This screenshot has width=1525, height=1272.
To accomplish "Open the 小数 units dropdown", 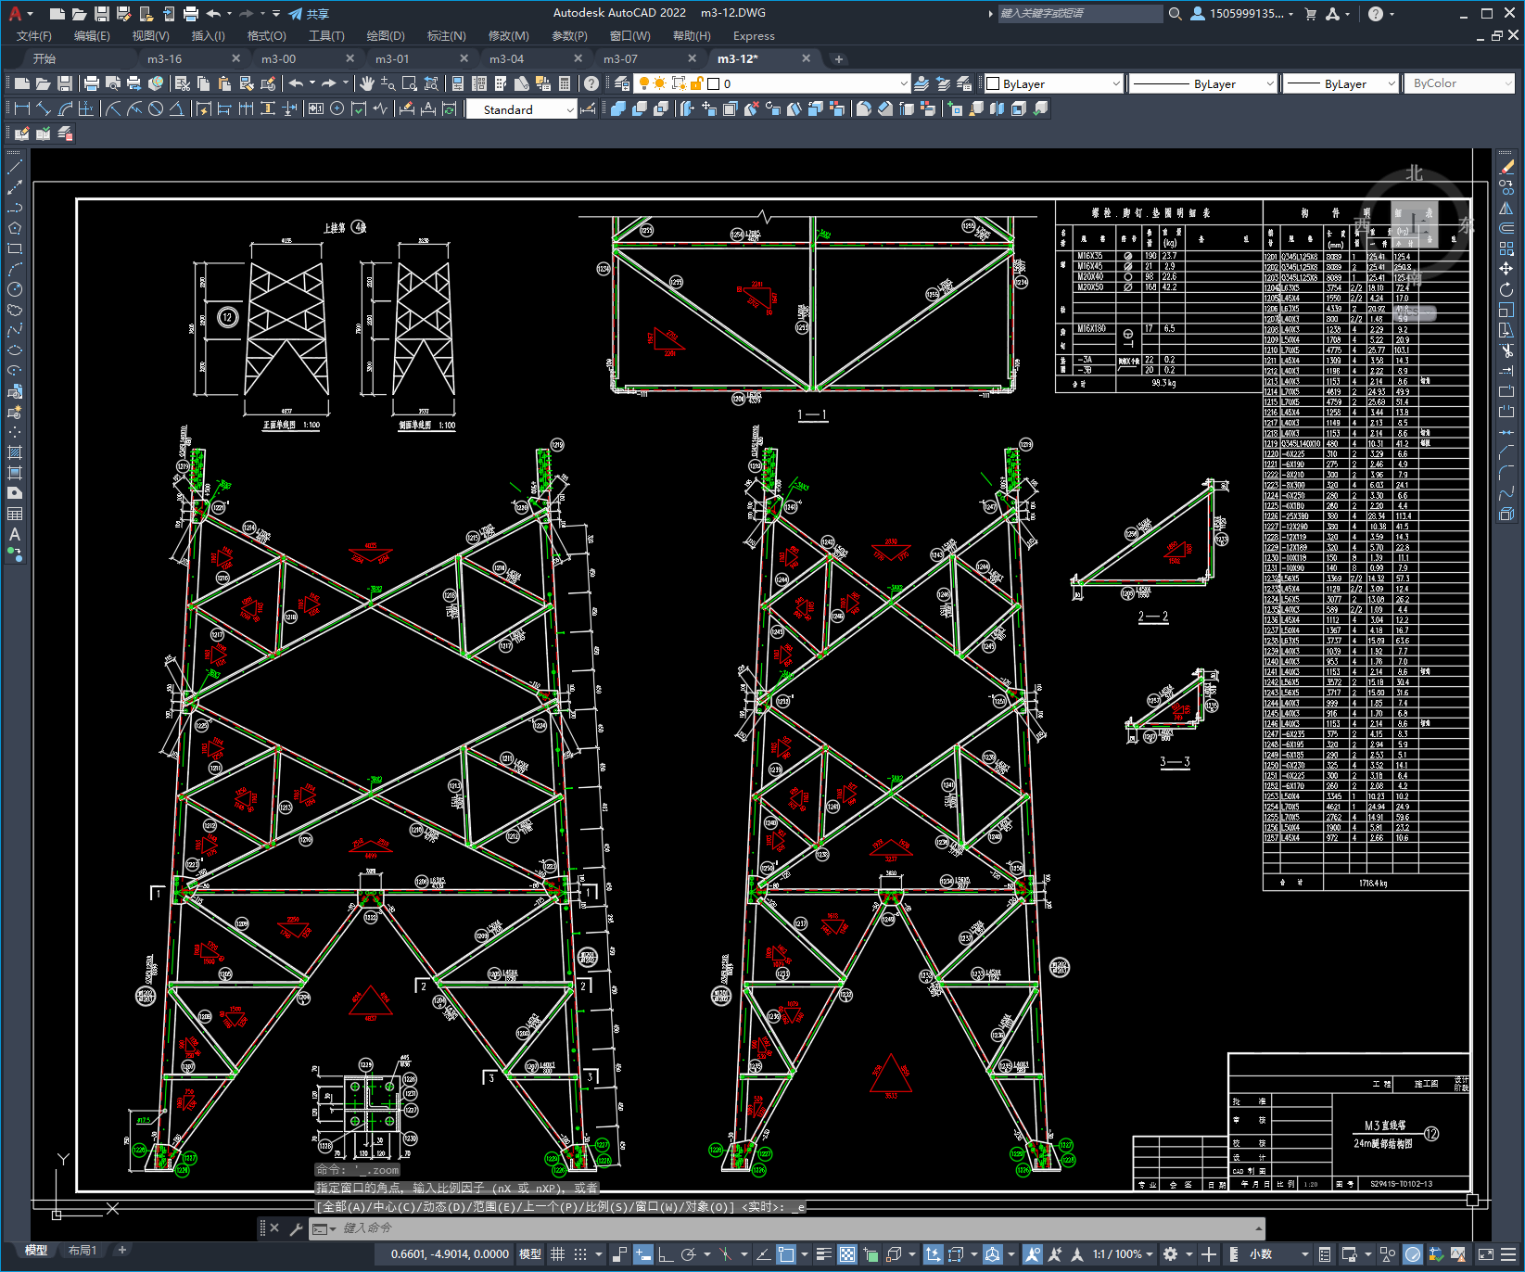I will [1279, 1254].
